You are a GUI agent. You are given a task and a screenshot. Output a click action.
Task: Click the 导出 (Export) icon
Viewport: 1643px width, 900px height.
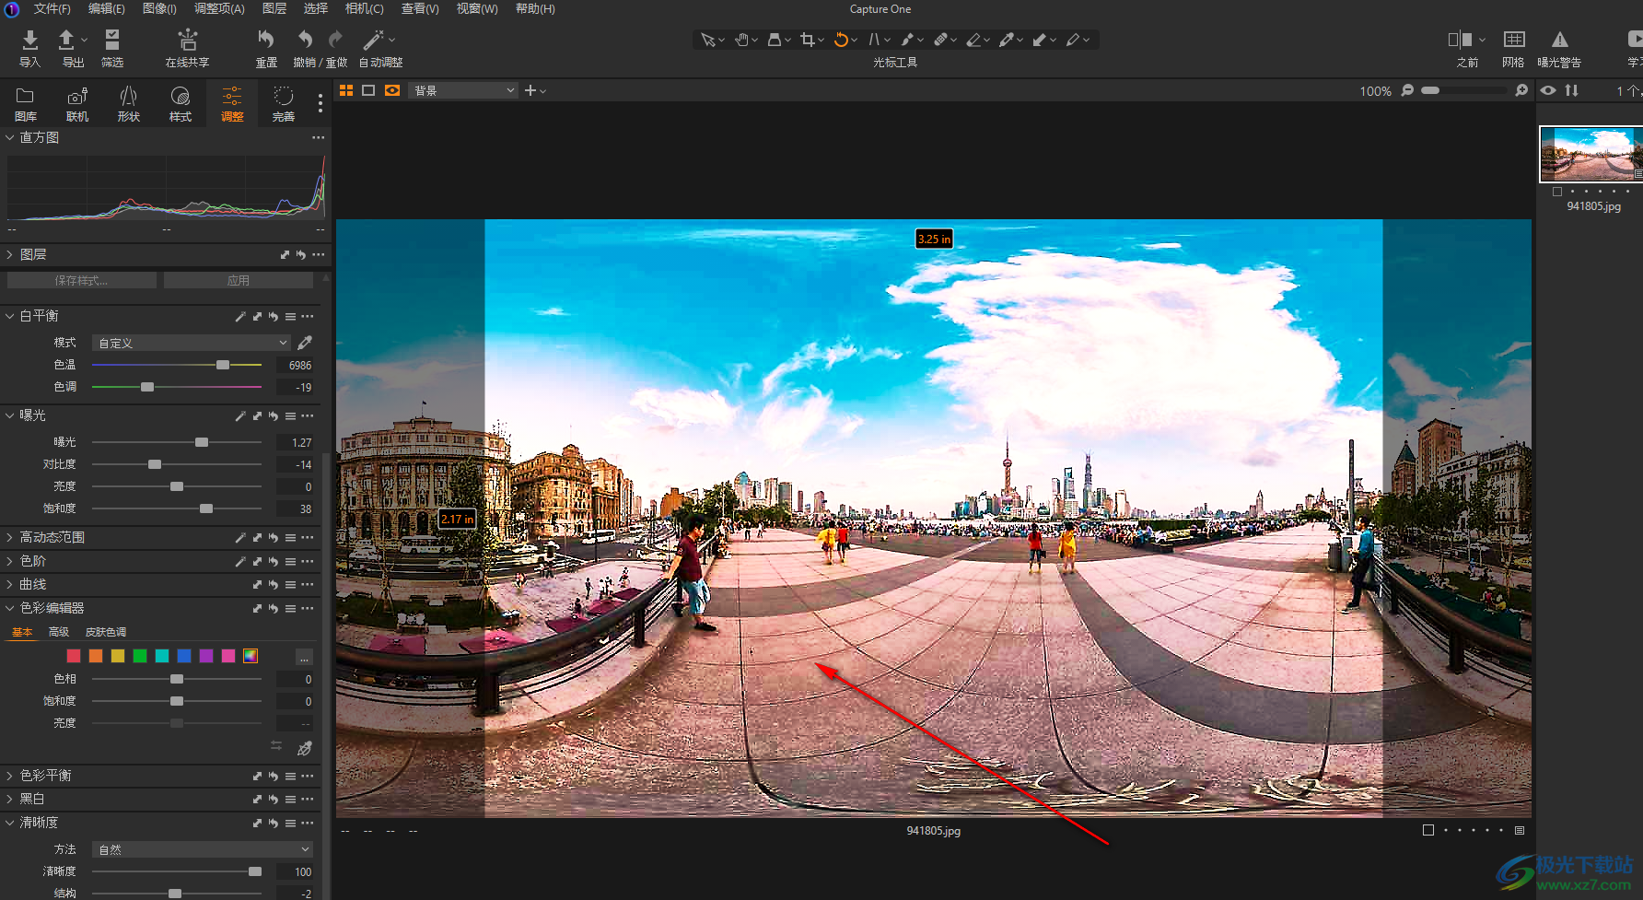[66, 40]
